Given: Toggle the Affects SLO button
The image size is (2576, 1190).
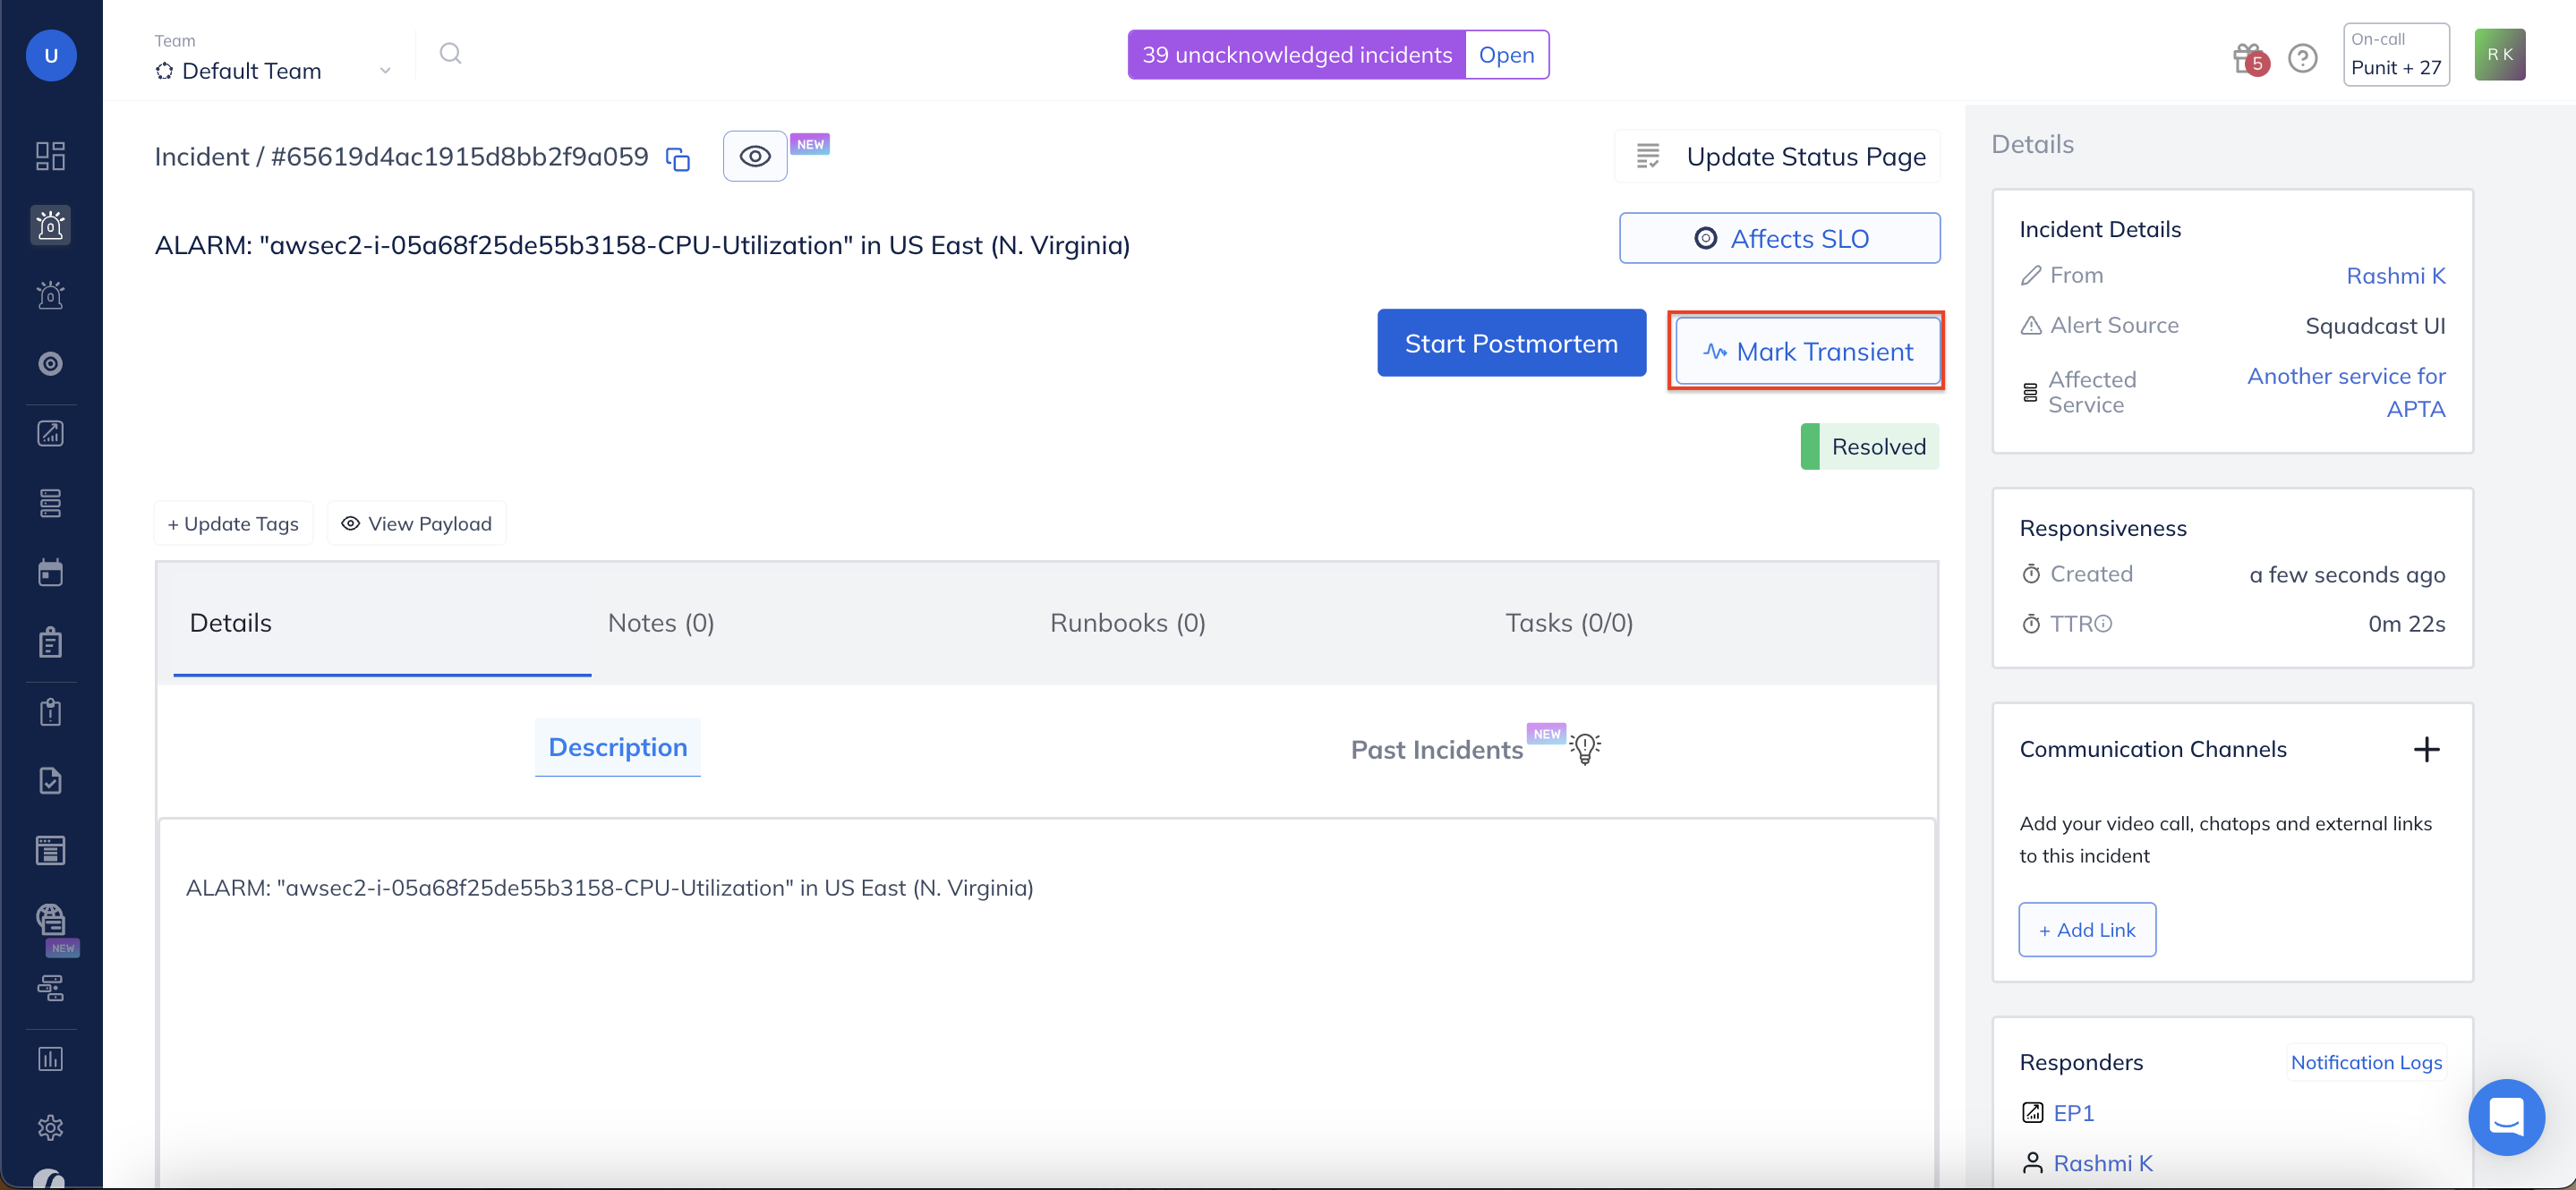Looking at the screenshot, I should (x=1779, y=238).
